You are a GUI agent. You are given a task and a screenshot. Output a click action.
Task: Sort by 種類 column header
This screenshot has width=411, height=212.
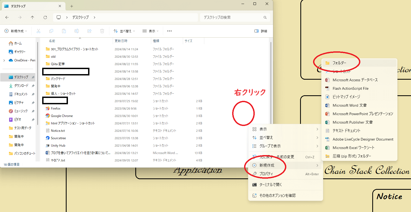(x=156, y=41)
